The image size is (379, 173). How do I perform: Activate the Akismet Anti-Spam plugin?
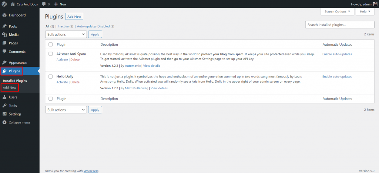click(x=62, y=60)
